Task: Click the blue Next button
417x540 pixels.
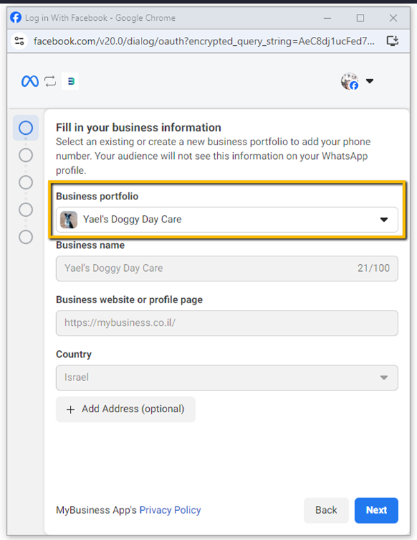Action: tap(377, 510)
